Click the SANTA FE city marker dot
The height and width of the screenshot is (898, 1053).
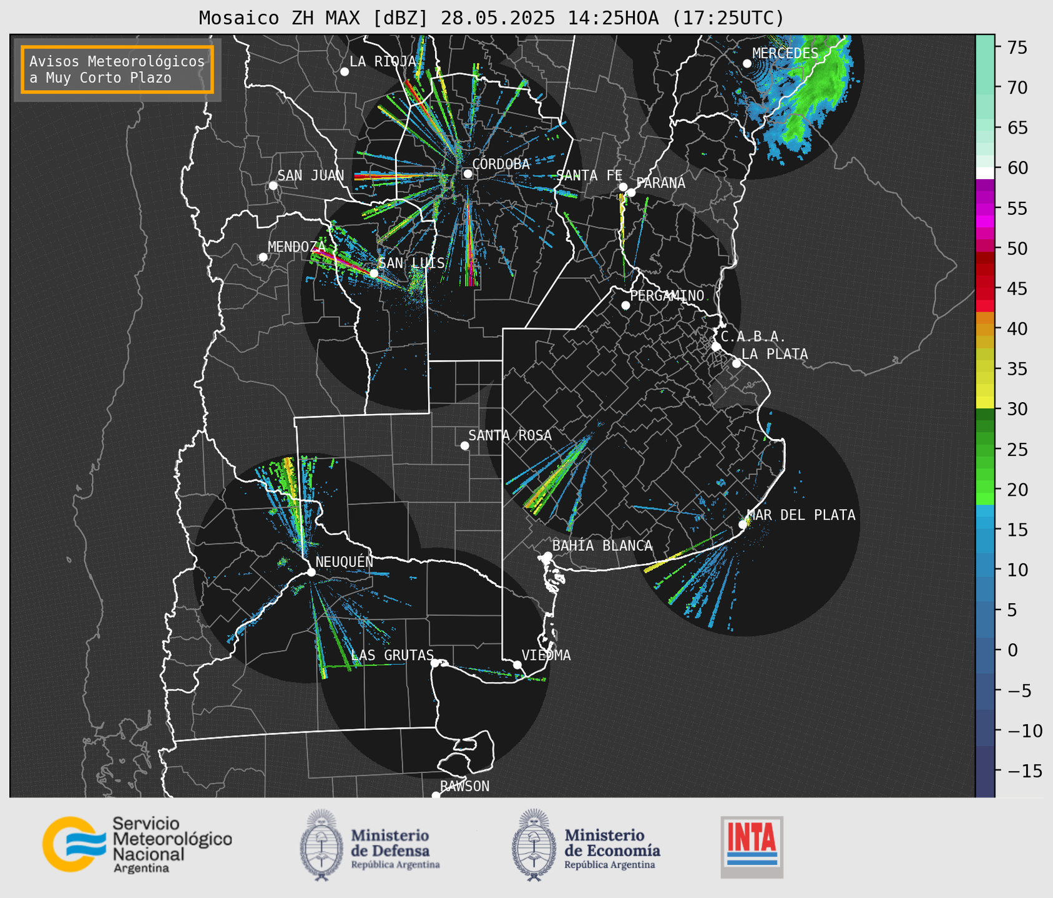pyautogui.click(x=623, y=187)
